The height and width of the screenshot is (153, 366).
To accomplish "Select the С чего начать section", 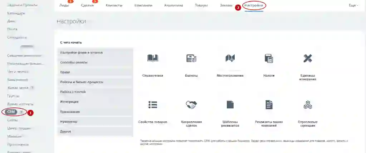I will tap(71, 43).
